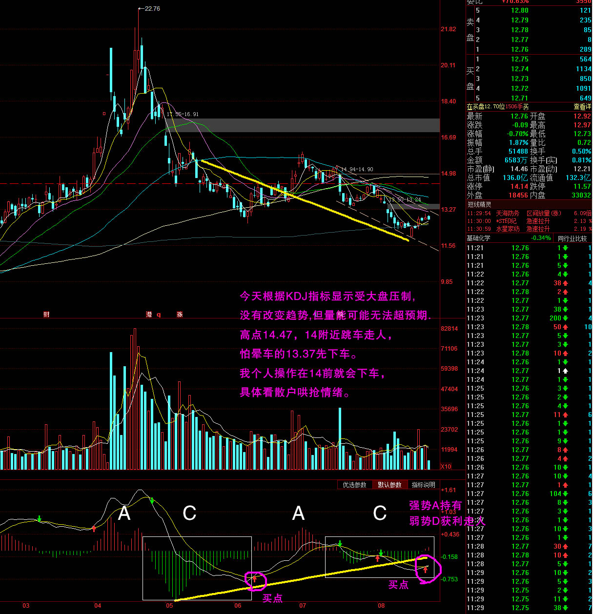Click the 14.94-14.90 gap label

[x=357, y=170]
